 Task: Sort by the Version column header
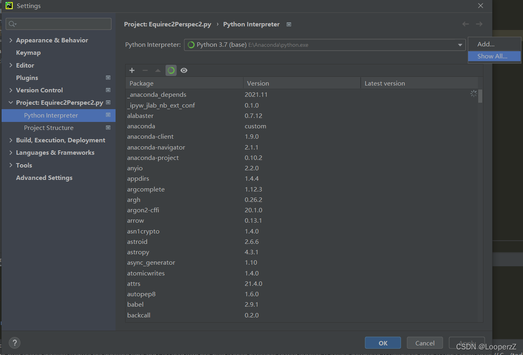(302, 83)
